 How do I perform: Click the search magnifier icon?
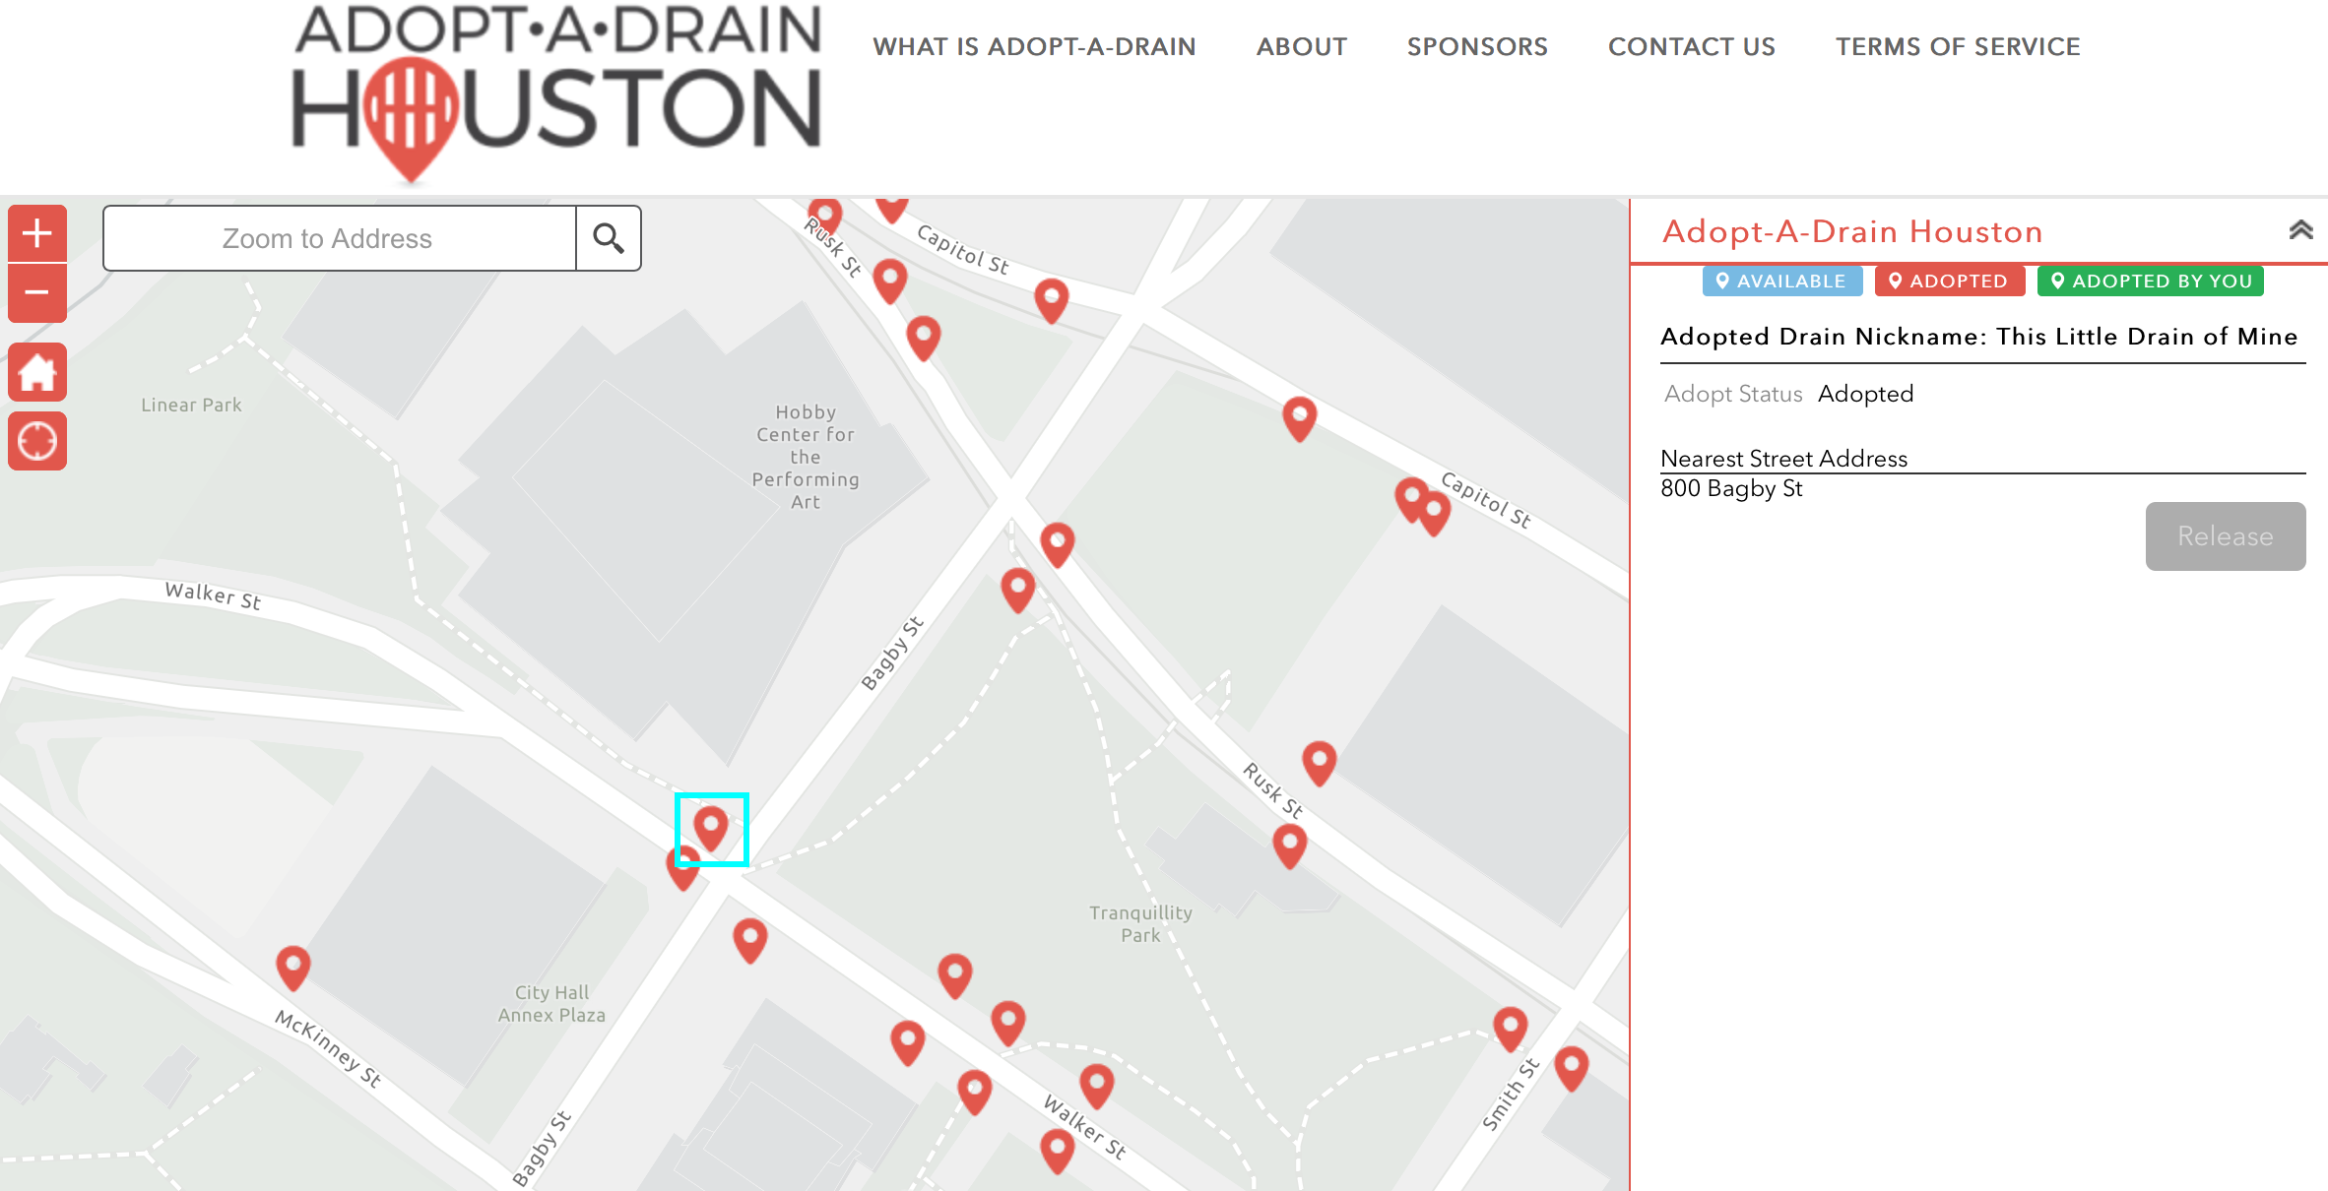click(609, 237)
